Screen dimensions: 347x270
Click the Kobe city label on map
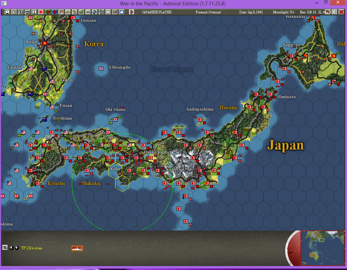coord(115,169)
